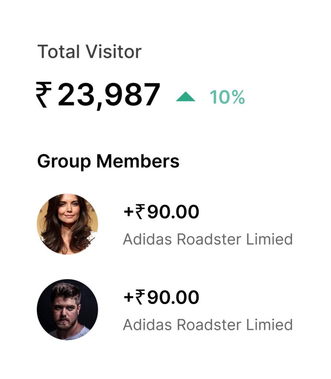This screenshot has height=379, width=331.
Task: Select the Group Members heading
Action: [x=108, y=161]
